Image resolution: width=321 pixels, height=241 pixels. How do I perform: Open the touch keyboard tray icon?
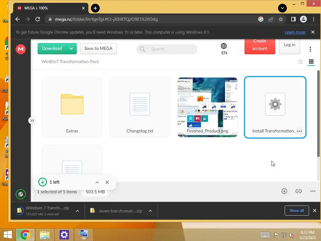click(265, 235)
